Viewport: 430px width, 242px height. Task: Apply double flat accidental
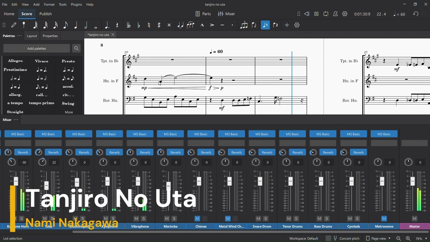[x=128, y=25]
